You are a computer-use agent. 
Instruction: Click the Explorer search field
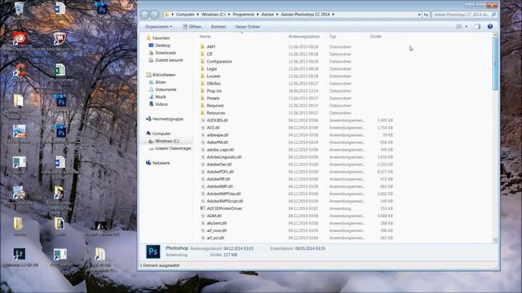pos(464,15)
